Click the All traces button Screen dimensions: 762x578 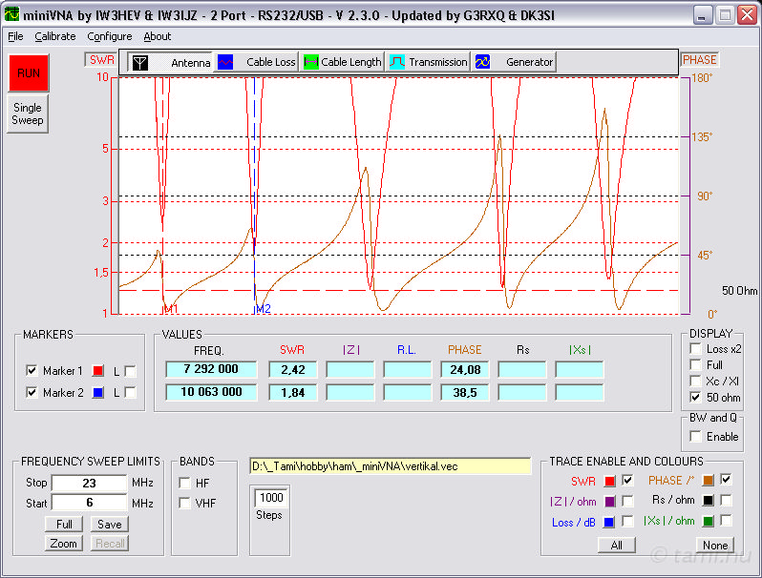click(616, 545)
